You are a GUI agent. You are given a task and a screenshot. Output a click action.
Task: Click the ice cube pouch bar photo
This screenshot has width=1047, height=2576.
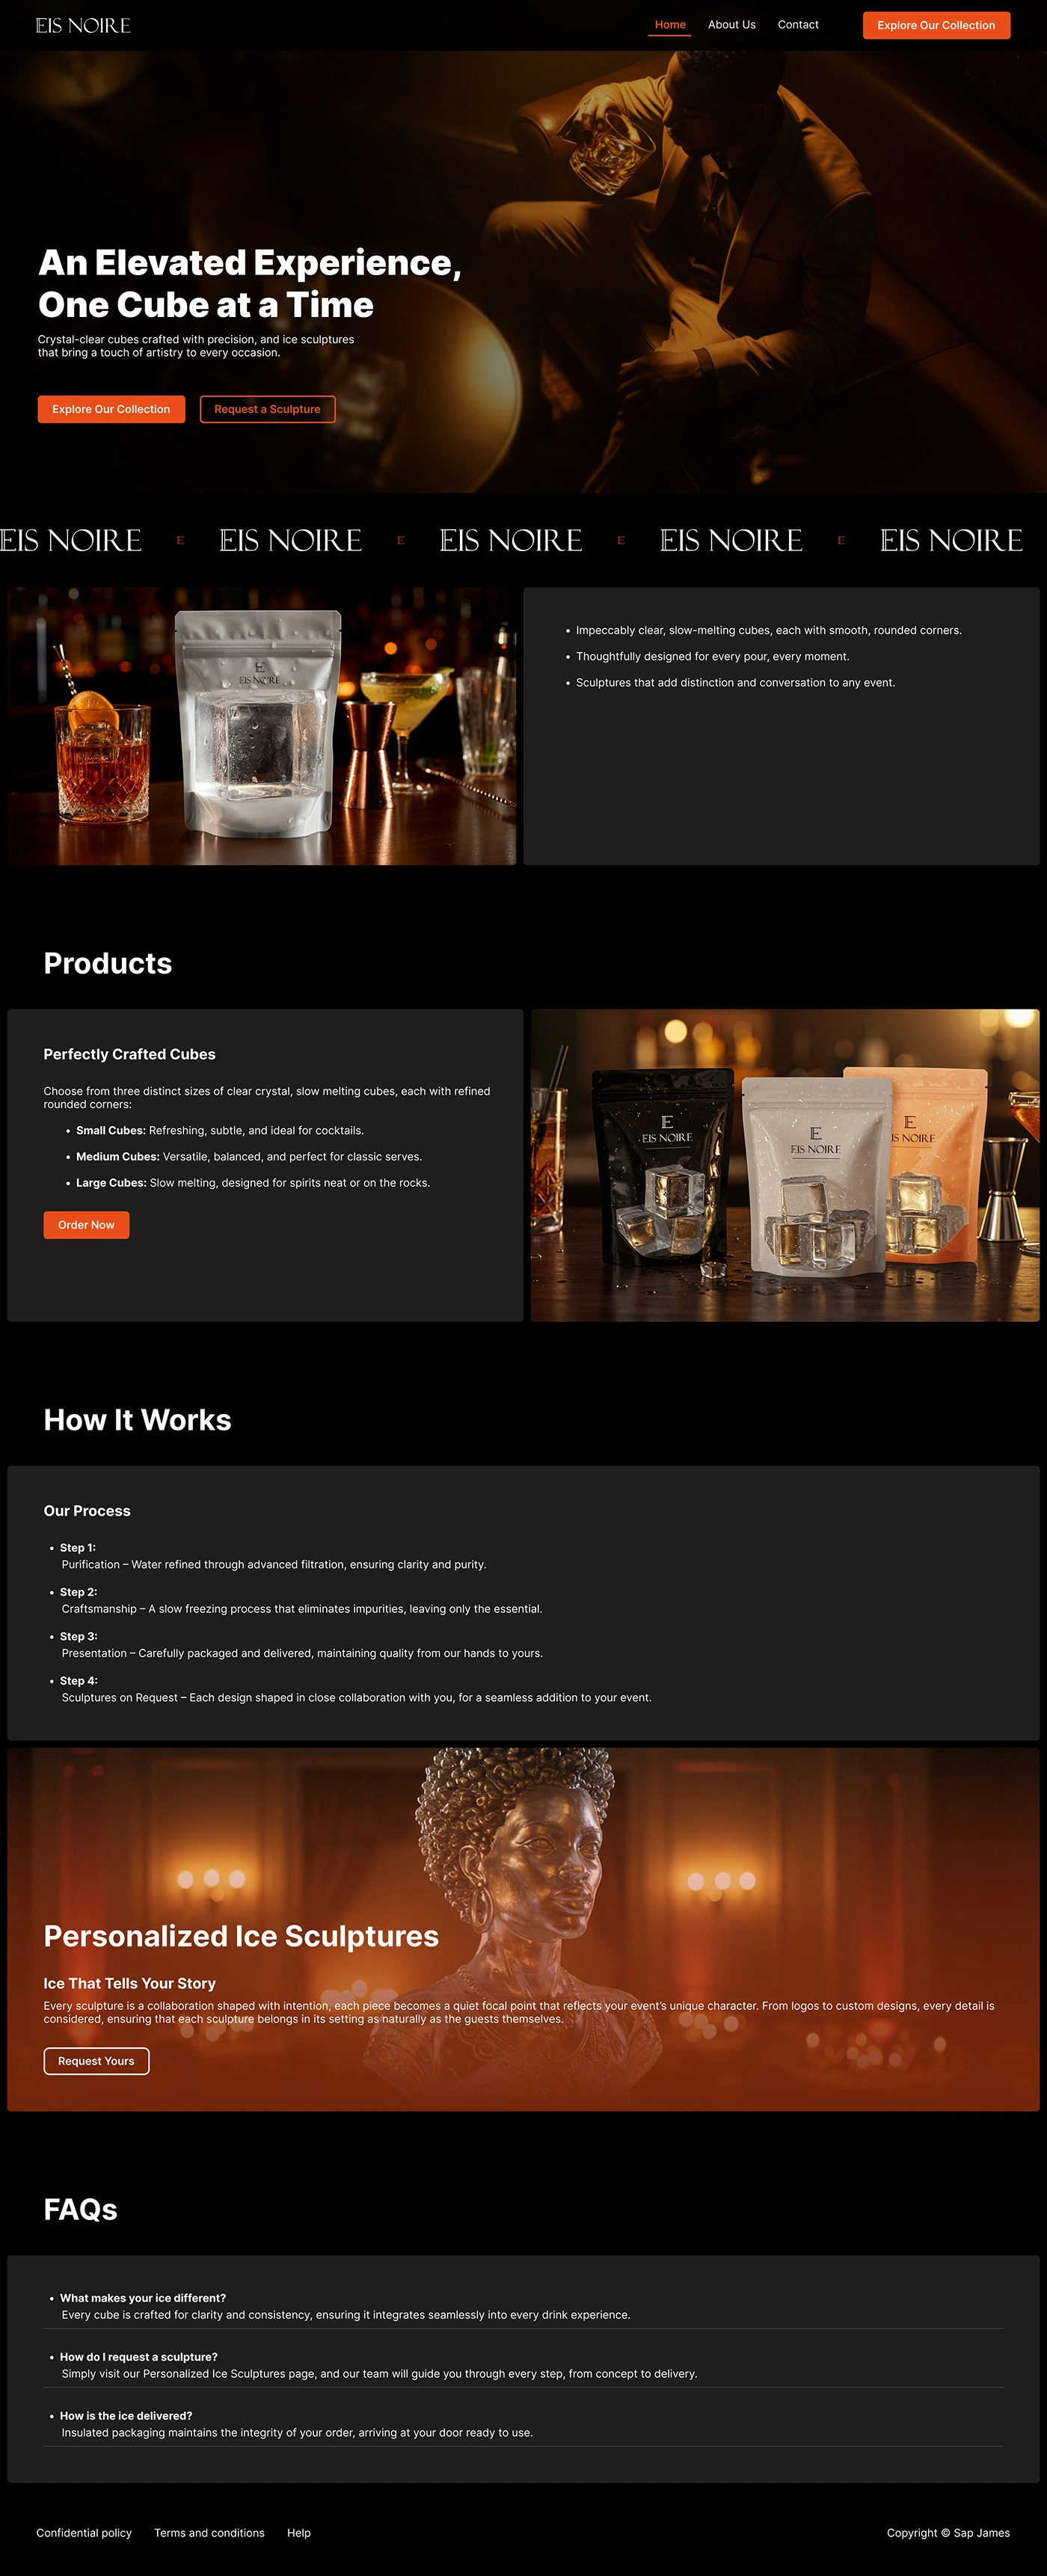pos(261,726)
